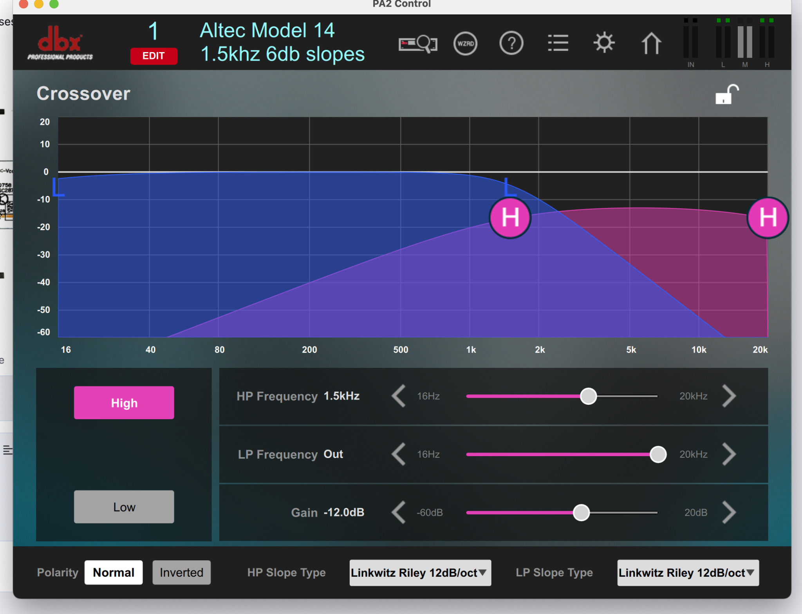
Task: Click the red EDIT button
Action: (x=154, y=56)
